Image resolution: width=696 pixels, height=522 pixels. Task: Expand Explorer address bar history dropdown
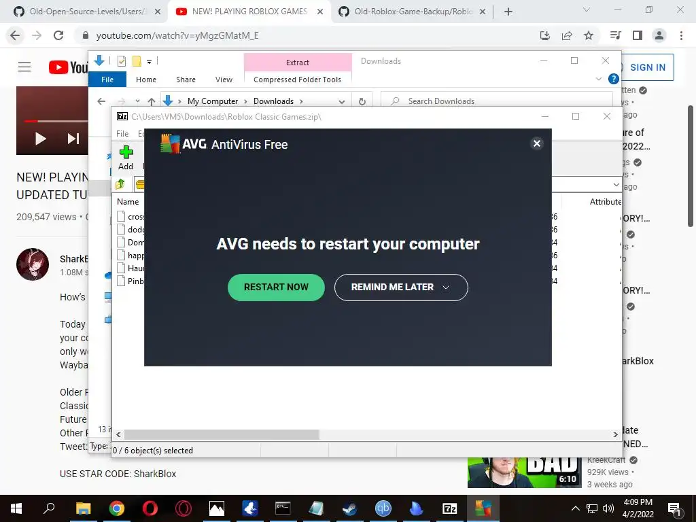pos(342,101)
